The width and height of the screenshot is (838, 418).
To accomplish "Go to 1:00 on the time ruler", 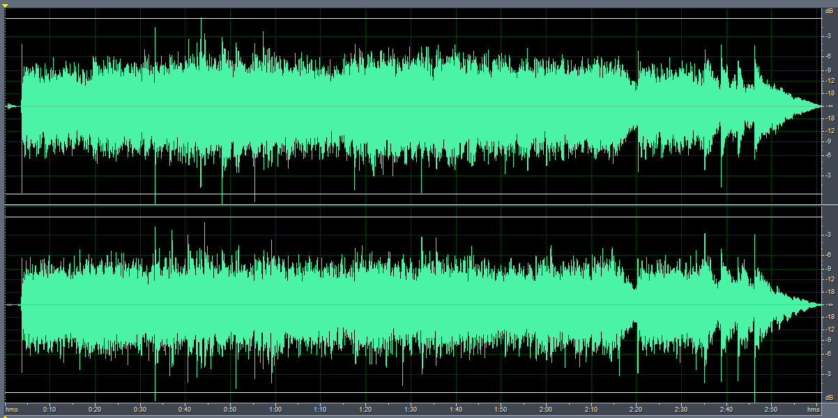I will click(275, 409).
